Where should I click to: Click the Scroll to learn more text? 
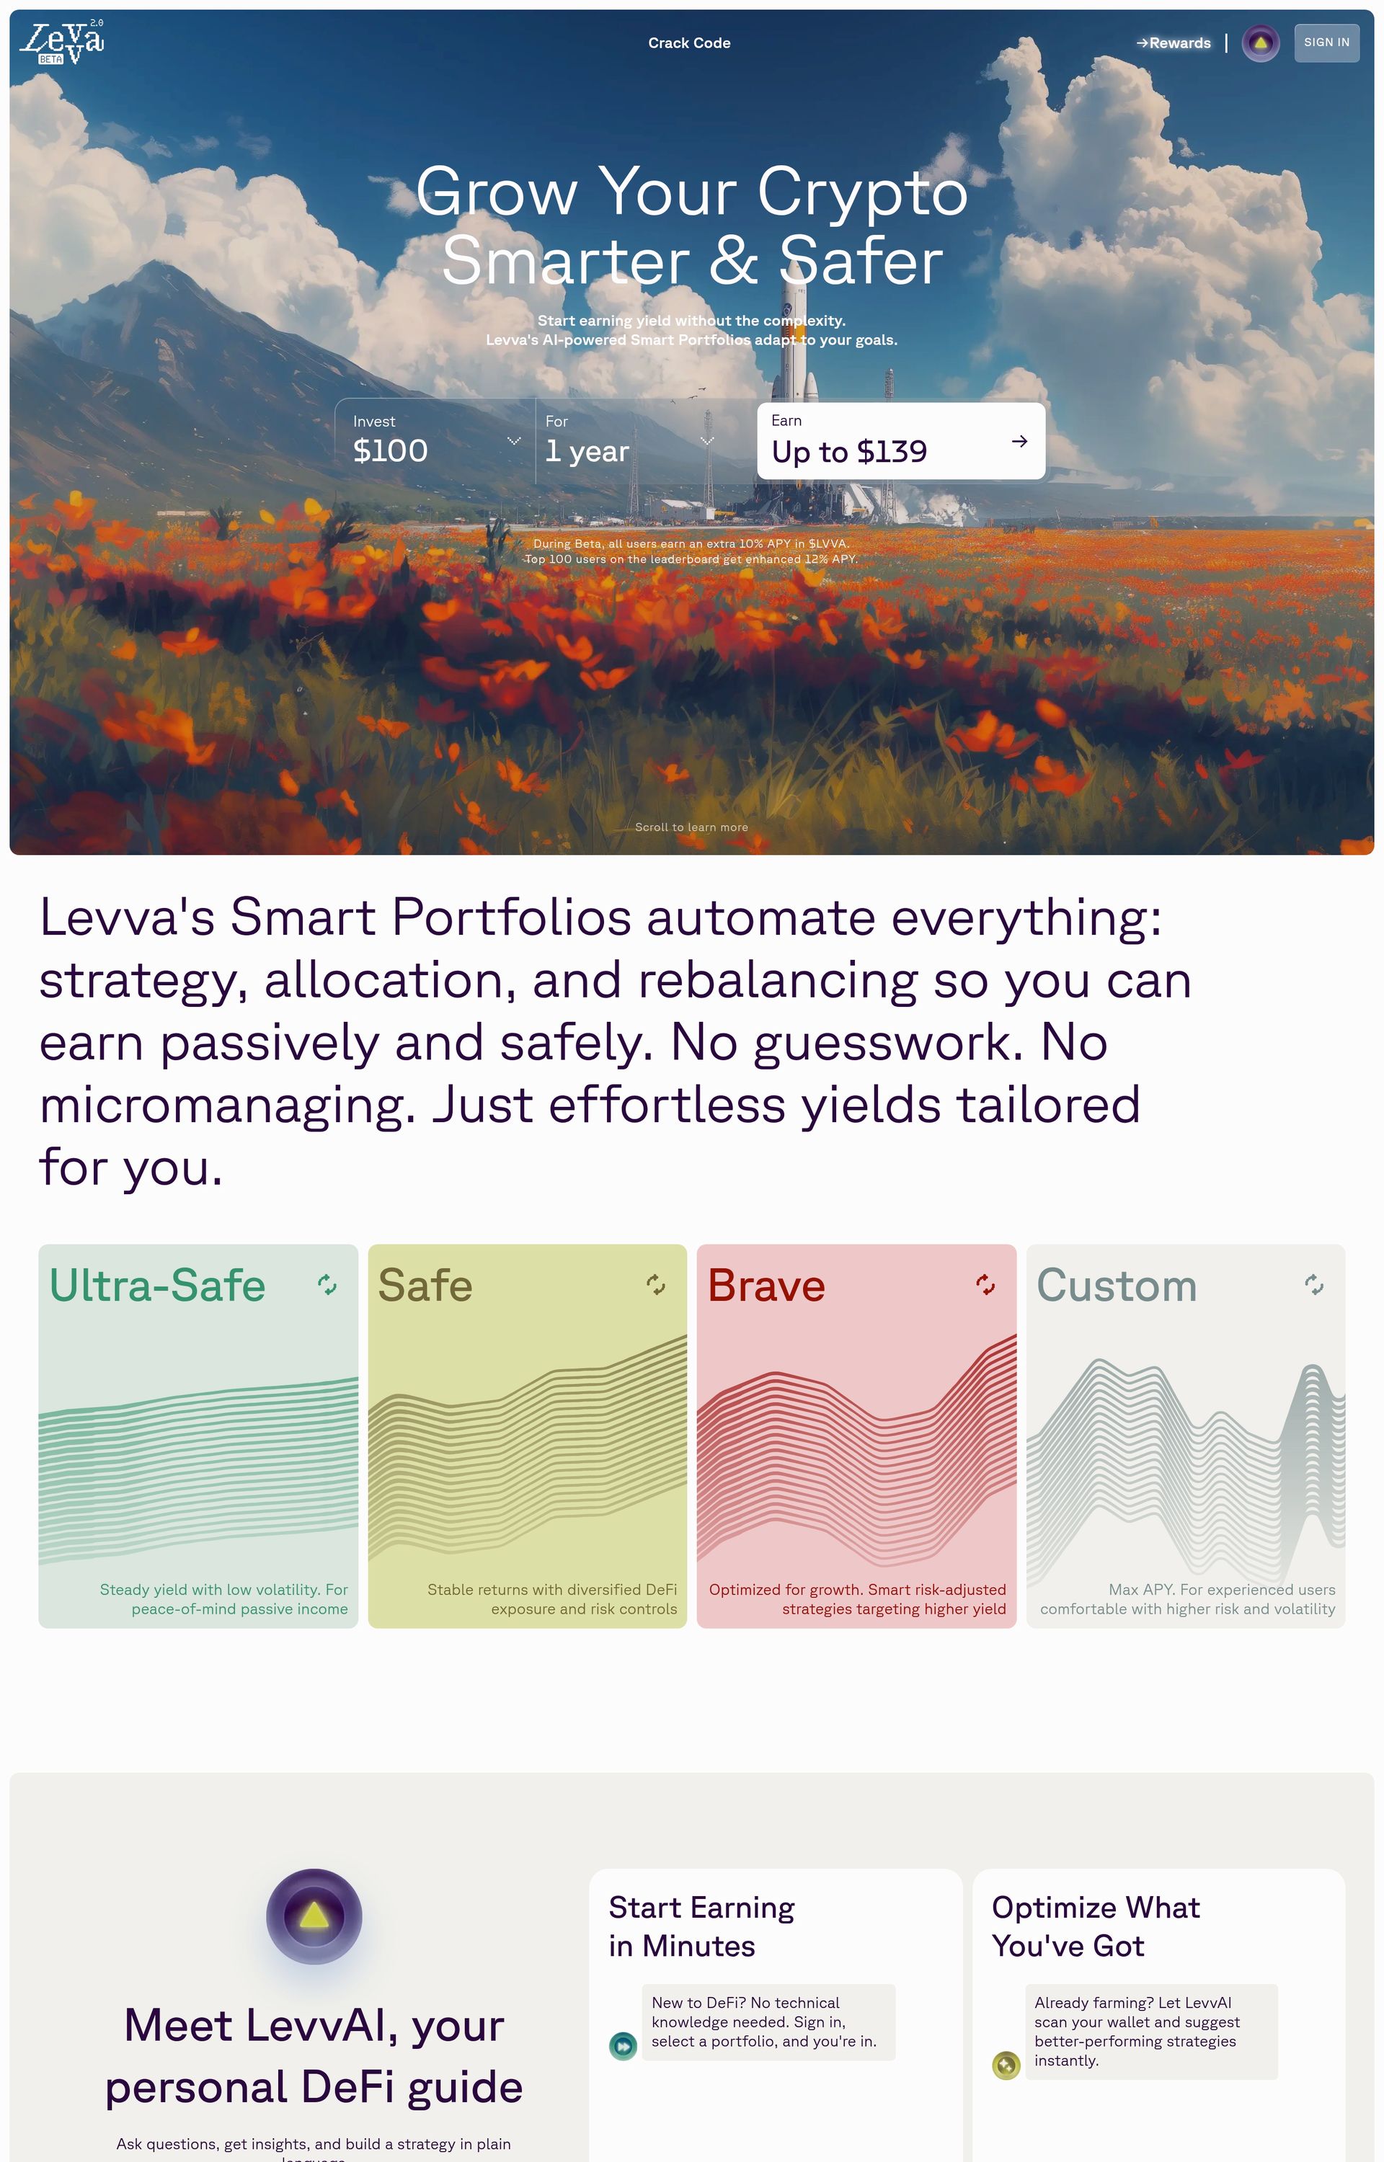point(691,827)
